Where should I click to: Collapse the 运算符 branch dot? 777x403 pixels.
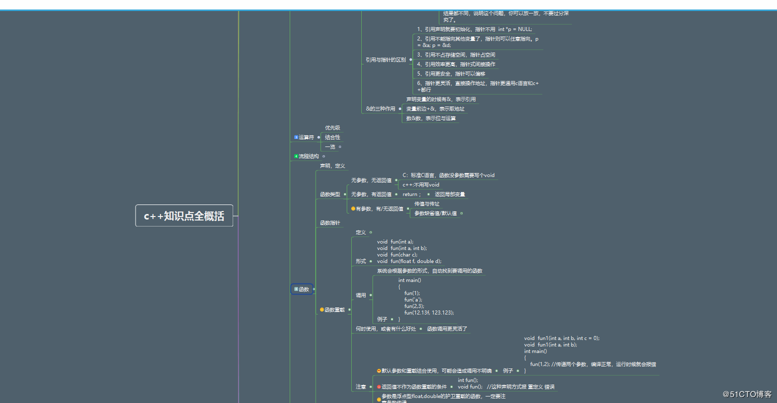pyautogui.click(x=319, y=137)
